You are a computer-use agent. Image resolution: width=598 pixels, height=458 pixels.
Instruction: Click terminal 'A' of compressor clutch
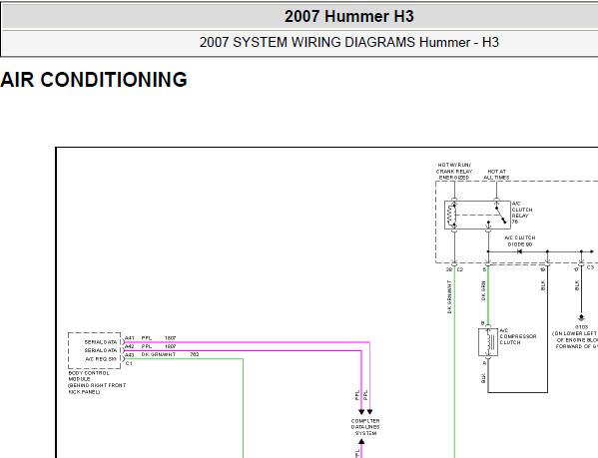click(x=484, y=363)
